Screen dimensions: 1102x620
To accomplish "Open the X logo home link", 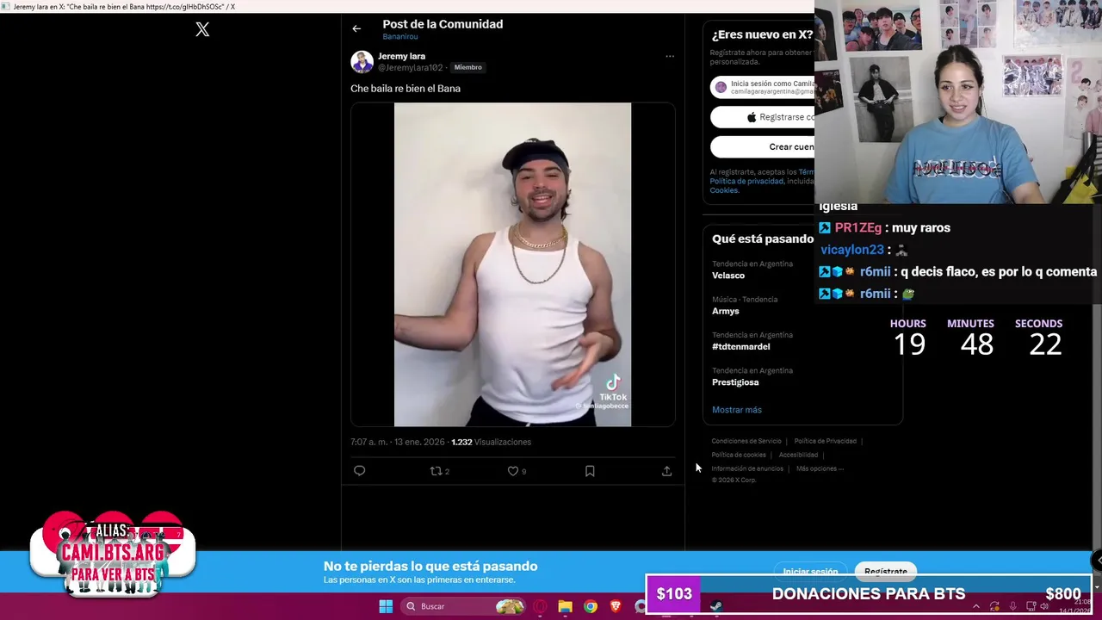I will click(202, 29).
